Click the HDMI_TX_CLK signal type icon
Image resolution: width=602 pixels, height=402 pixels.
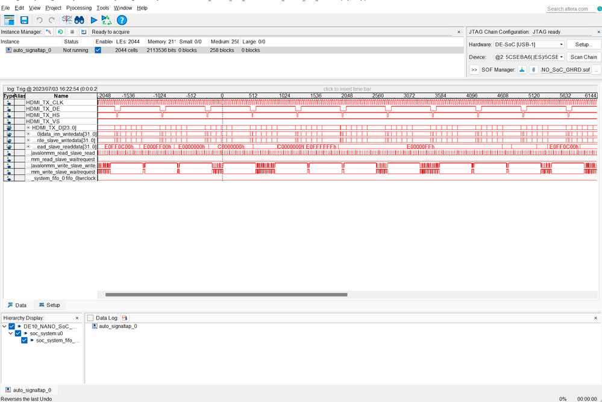click(x=9, y=102)
